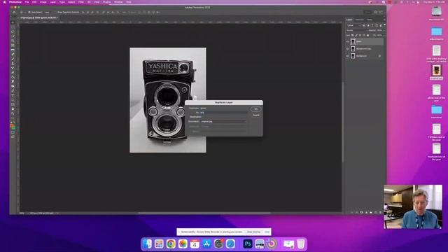Click the webcam preview thumbnail
Screen dimensions: 448x252
413,206
